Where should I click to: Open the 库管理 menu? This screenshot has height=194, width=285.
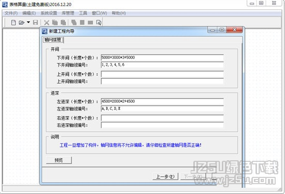(x=68, y=13)
